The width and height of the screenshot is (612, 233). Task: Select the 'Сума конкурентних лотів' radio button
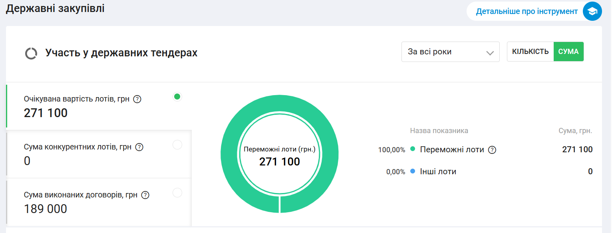pyautogui.click(x=177, y=145)
